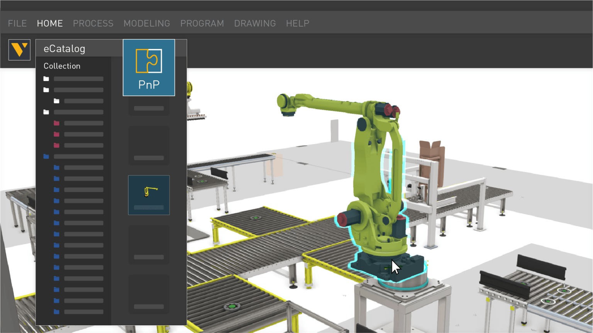The height and width of the screenshot is (333, 593).
Task: Collapse the nested white subfolder entry
Action: pos(83,101)
